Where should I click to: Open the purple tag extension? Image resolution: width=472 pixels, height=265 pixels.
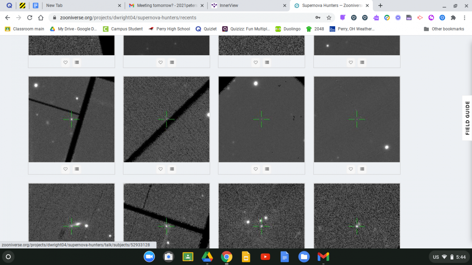click(343, 18)
